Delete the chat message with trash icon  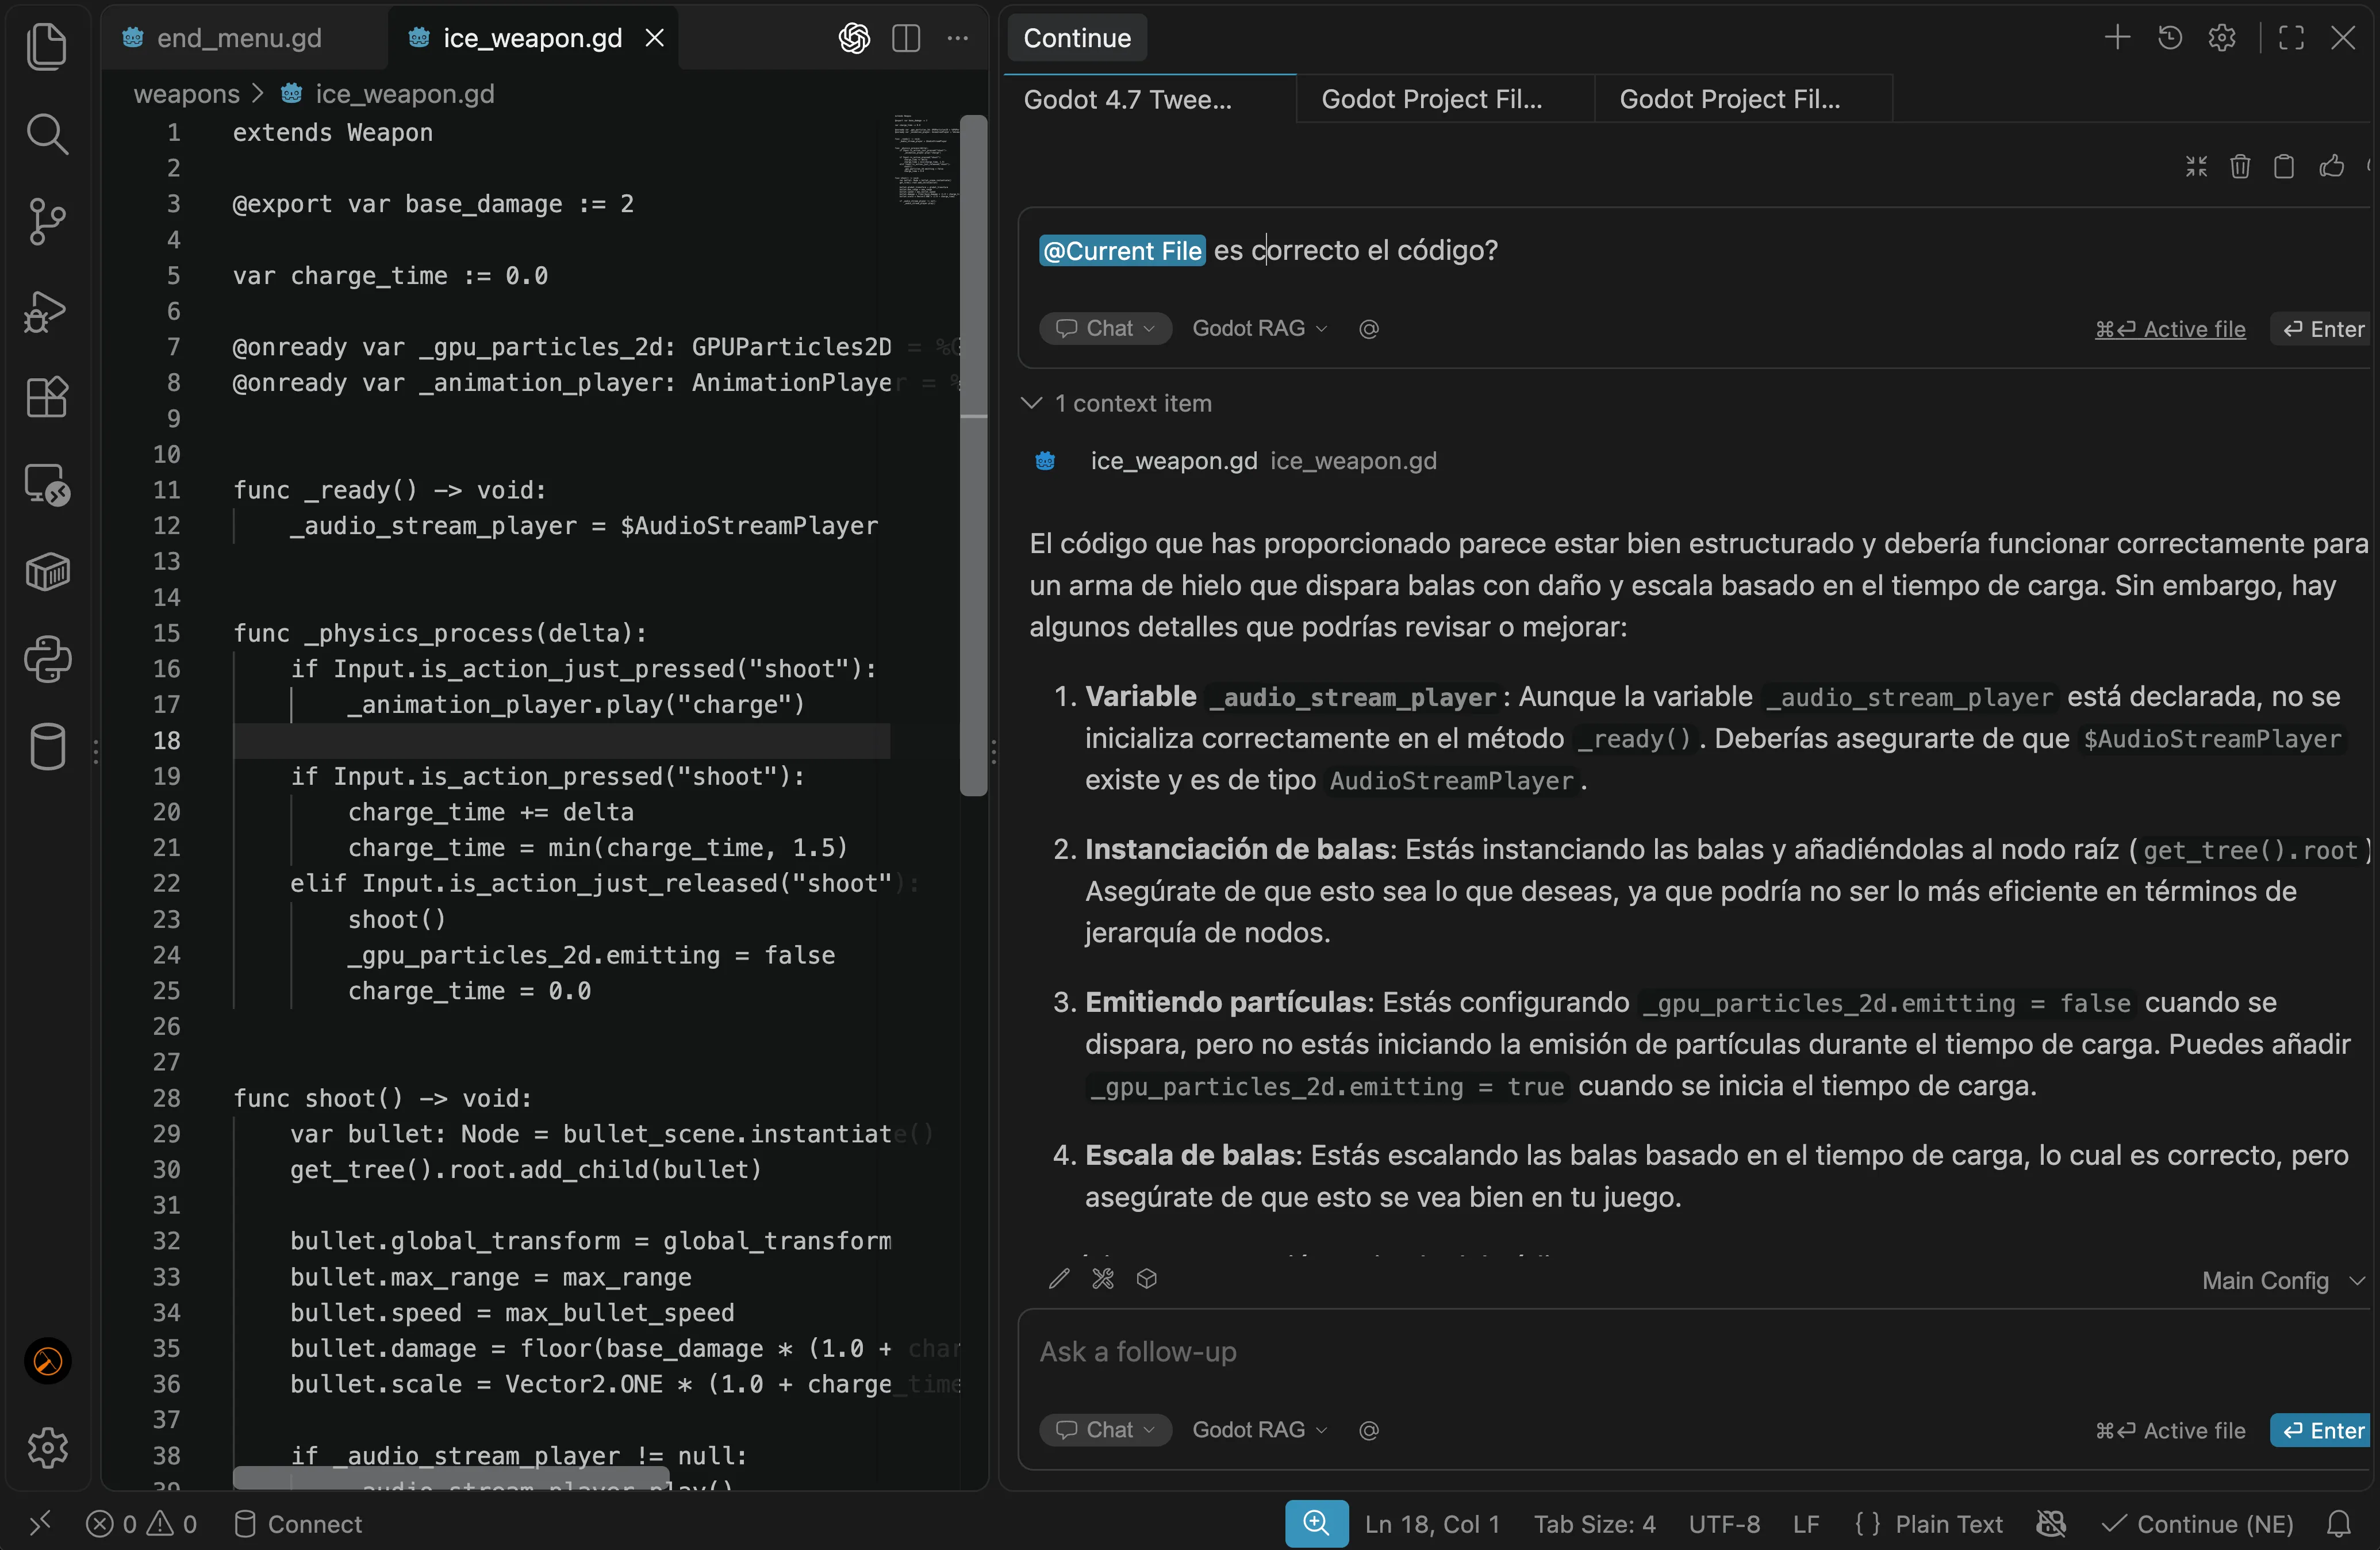2240,166
